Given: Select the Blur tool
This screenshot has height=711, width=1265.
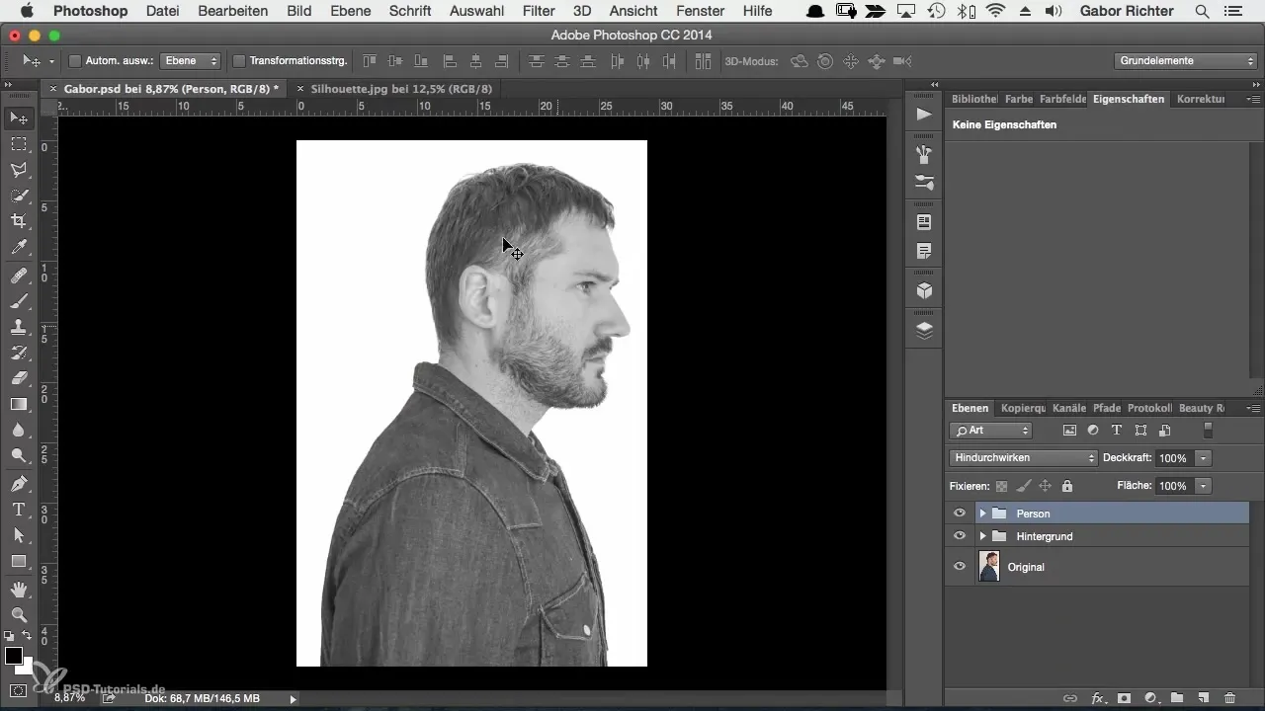Looking at the screenshot, I should (19, 430).
